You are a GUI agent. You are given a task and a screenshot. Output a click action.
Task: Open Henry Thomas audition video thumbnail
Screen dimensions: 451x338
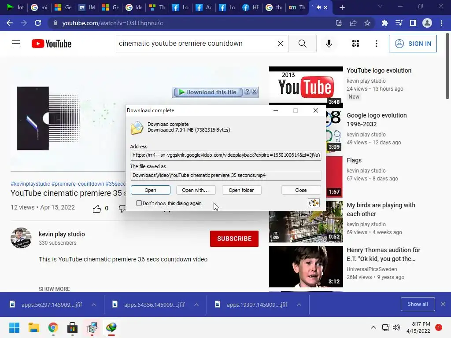[x=306, y=266]
